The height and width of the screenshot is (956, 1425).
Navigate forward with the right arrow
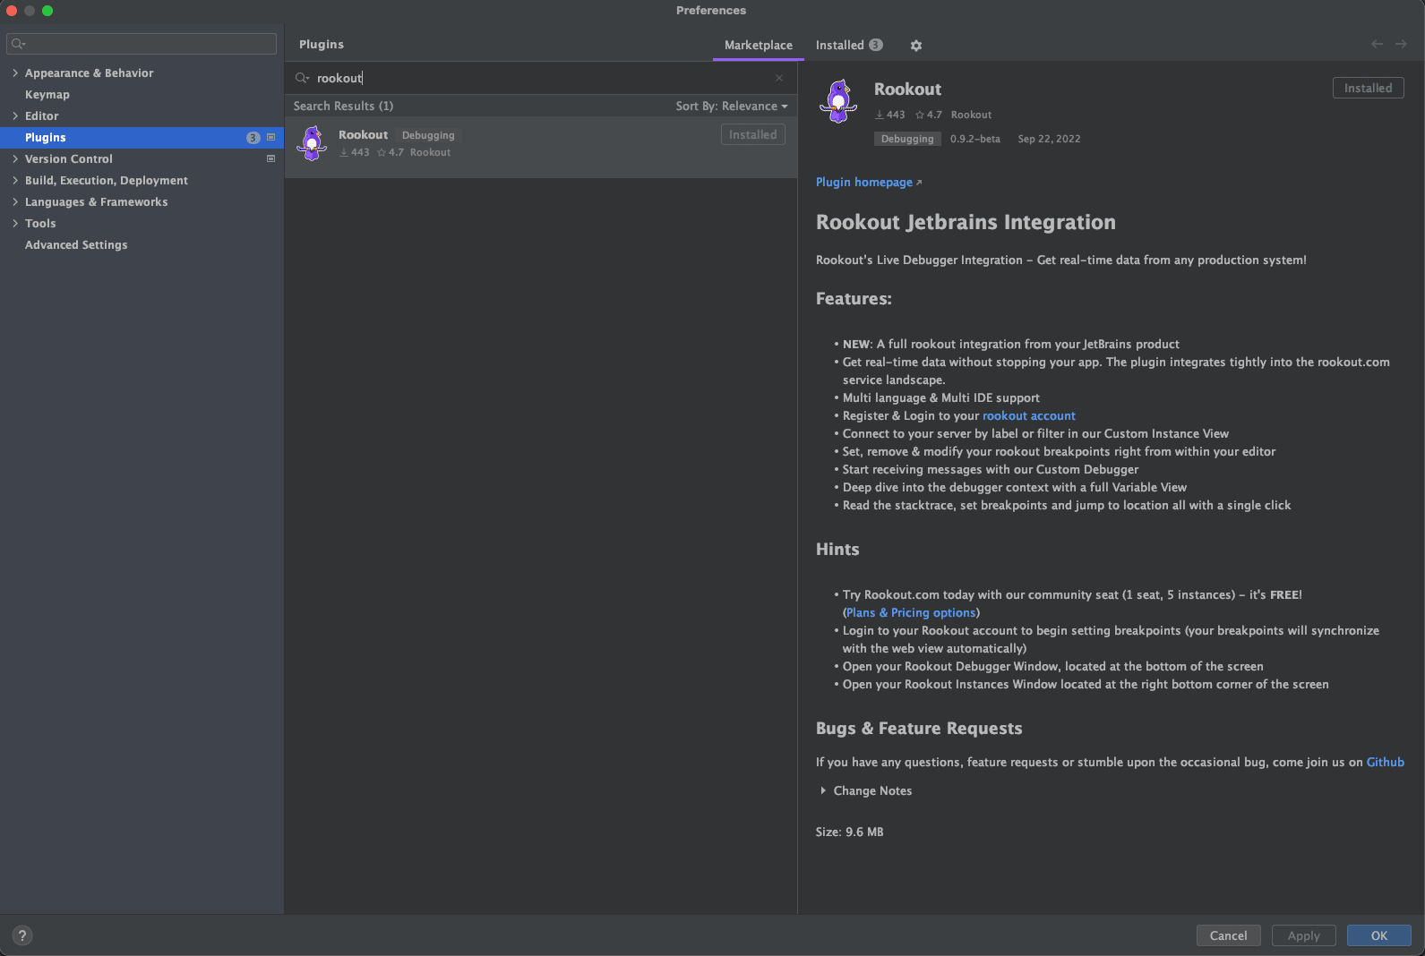(x=1401, y=44)
